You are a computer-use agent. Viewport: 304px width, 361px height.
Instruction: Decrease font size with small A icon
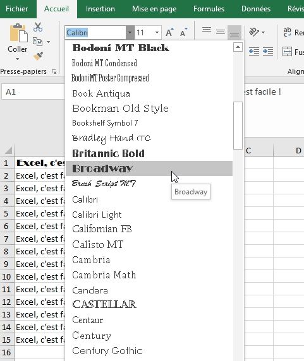pyautogui.click(x=184, y=32)
